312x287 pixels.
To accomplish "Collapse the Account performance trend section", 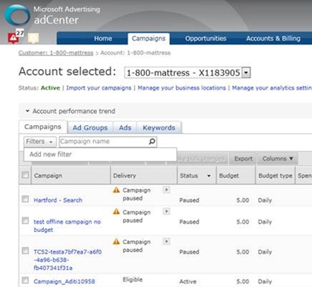I will tap(27, 111).
